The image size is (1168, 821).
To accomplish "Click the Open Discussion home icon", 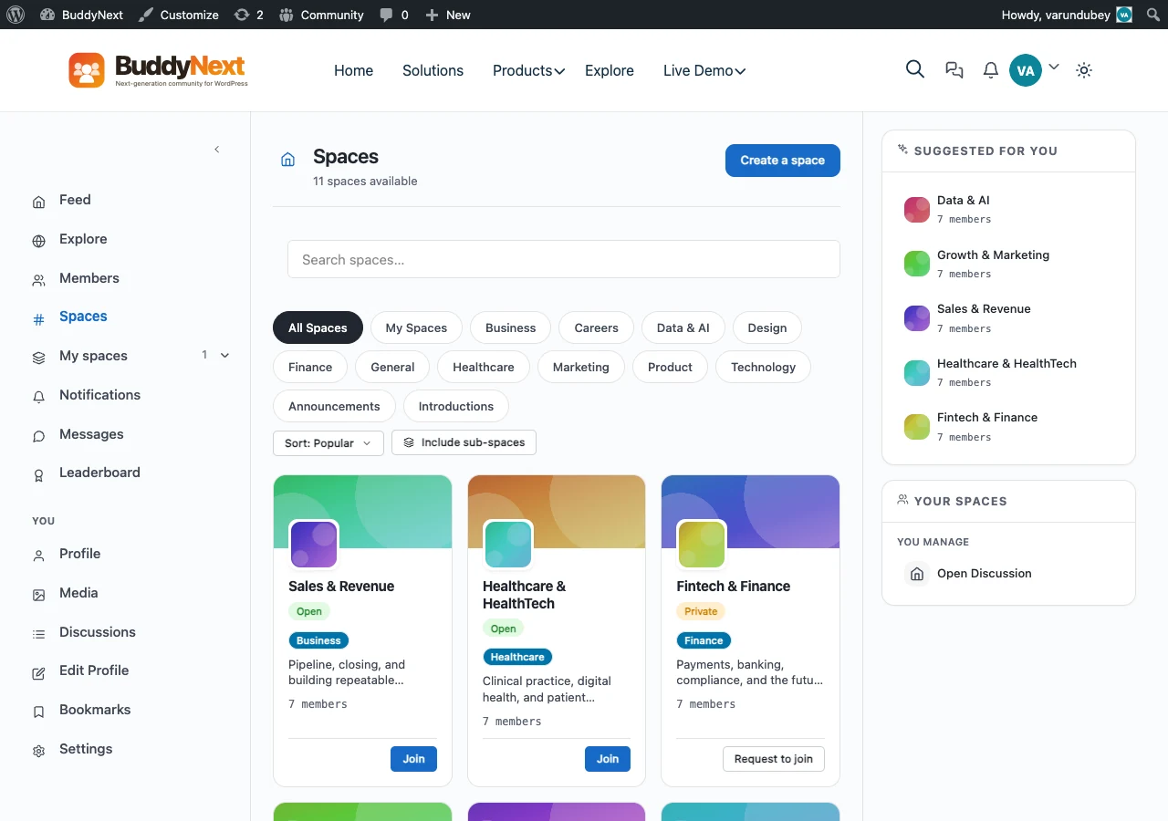I will pos(917,574).
